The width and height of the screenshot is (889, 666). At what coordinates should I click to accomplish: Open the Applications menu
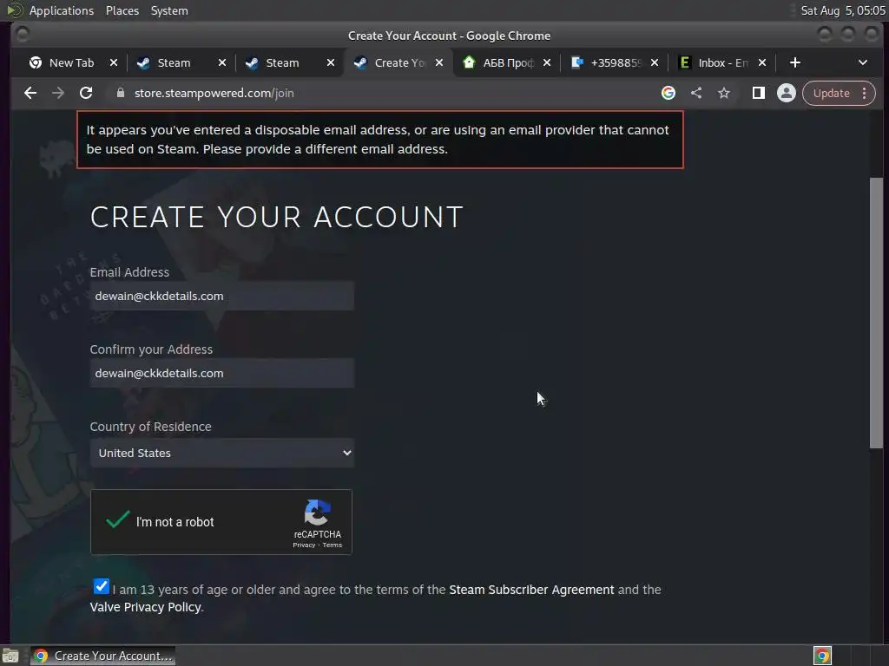tap(62, 10)
